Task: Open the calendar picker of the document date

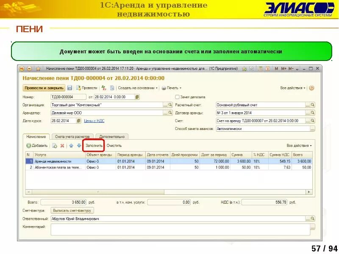Action: click(137, 97)
